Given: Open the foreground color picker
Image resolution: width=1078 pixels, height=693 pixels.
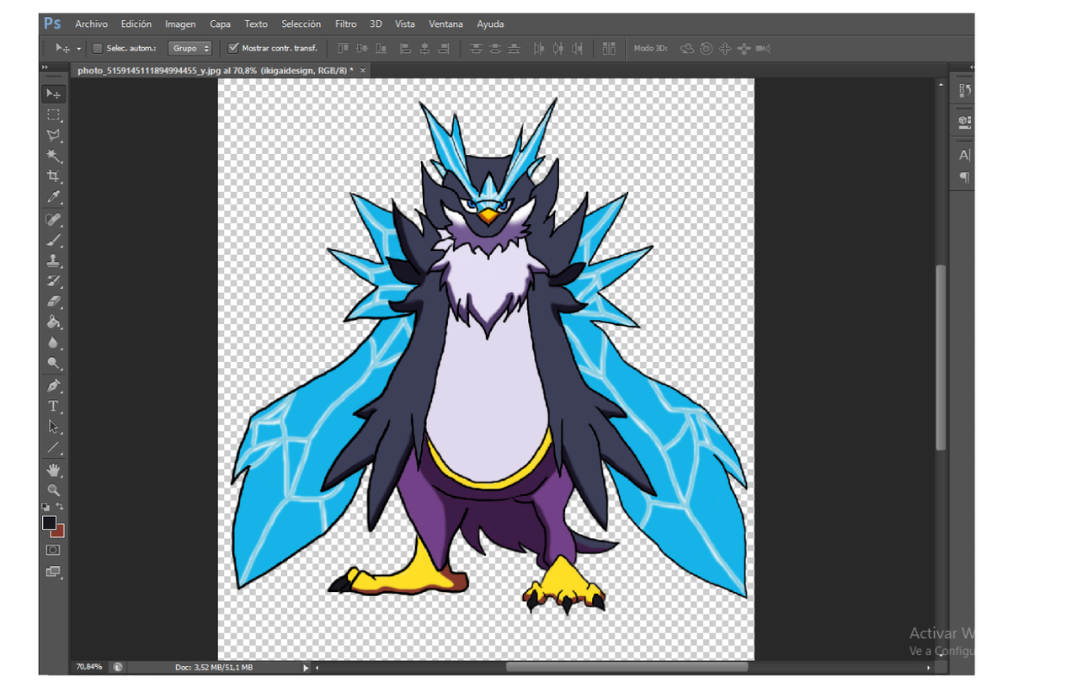Looking at the screenshot, I should pyautogui.click(x=49, y=522).
